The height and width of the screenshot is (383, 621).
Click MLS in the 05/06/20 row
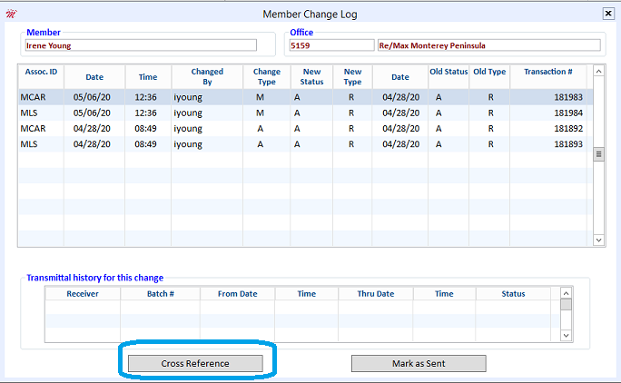click(29, 113)
